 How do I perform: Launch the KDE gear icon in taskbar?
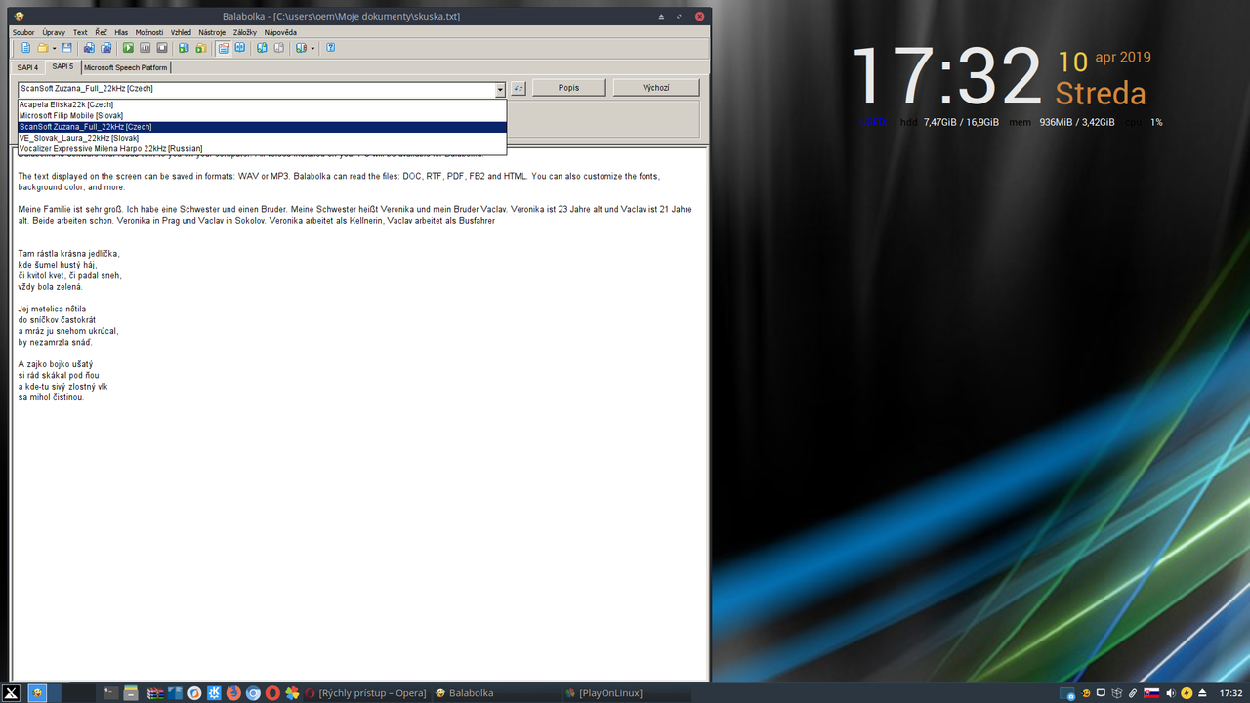(214, 693)
